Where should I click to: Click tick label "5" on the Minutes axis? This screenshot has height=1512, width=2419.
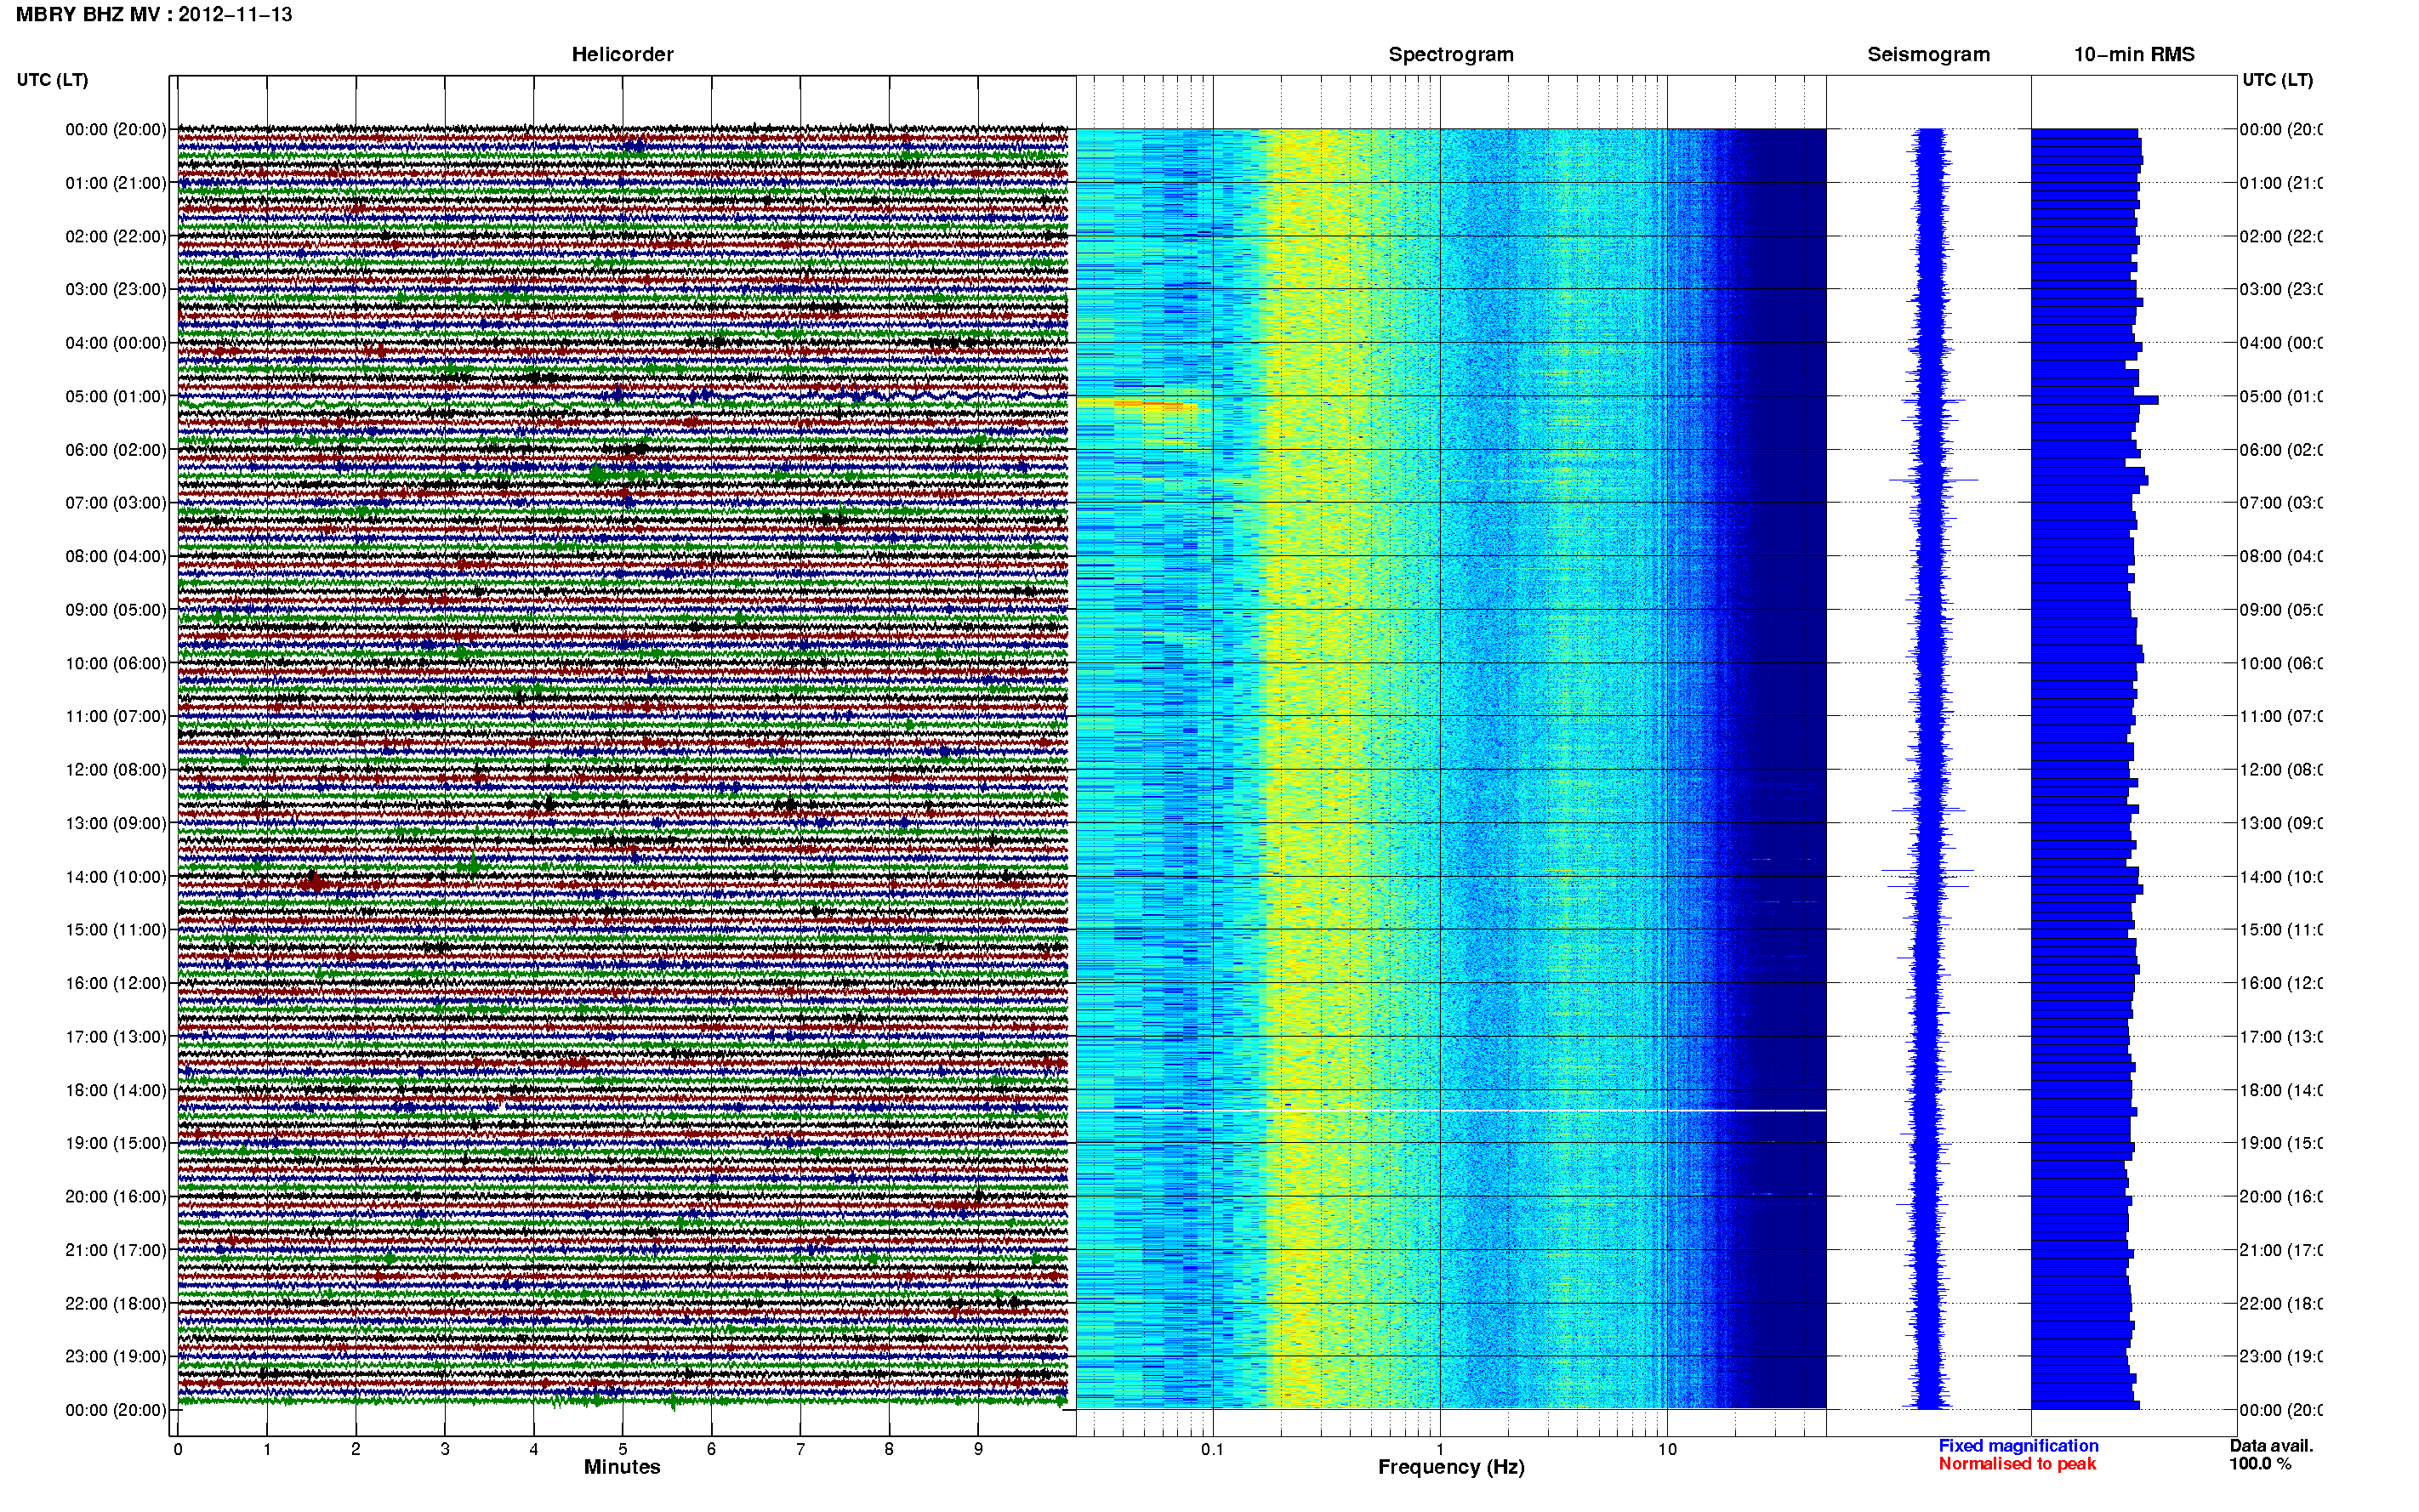coord(623,1449)
